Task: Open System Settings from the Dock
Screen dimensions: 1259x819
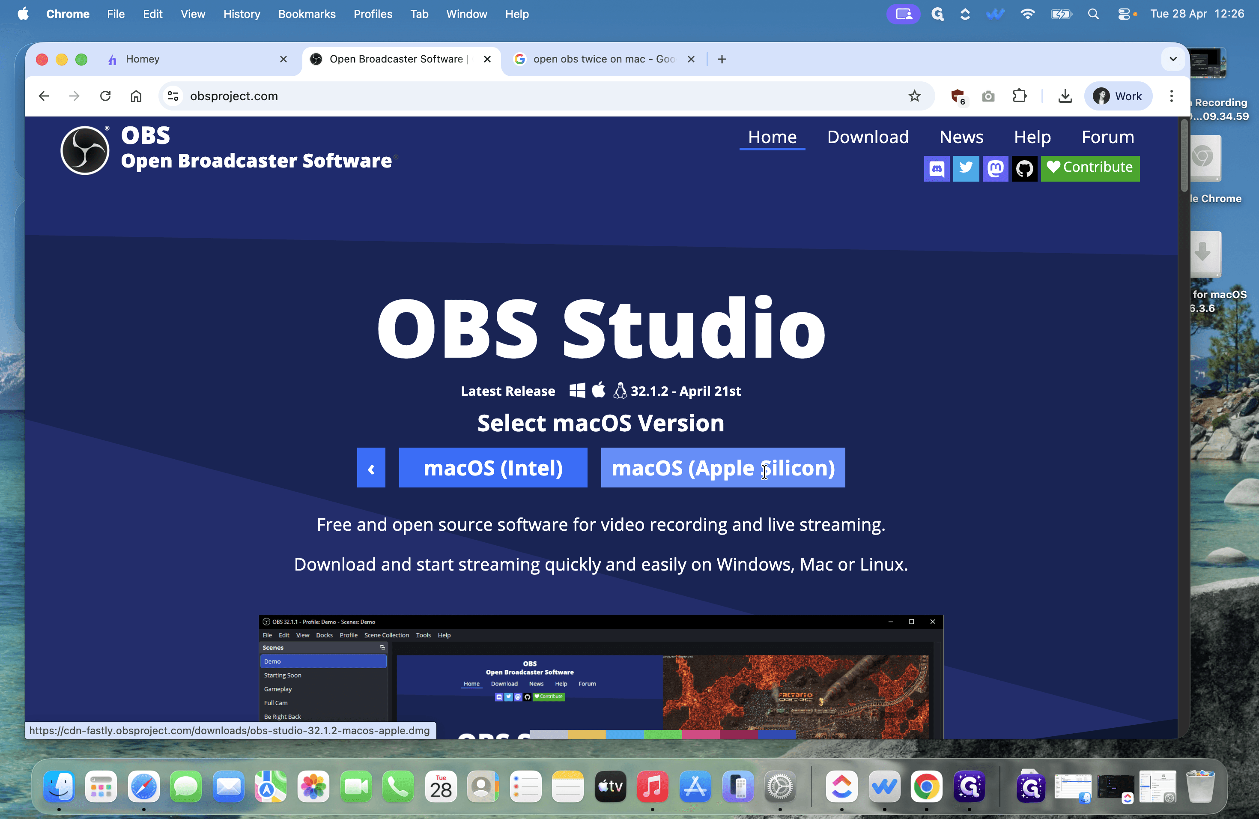Action: click(780, 787)
